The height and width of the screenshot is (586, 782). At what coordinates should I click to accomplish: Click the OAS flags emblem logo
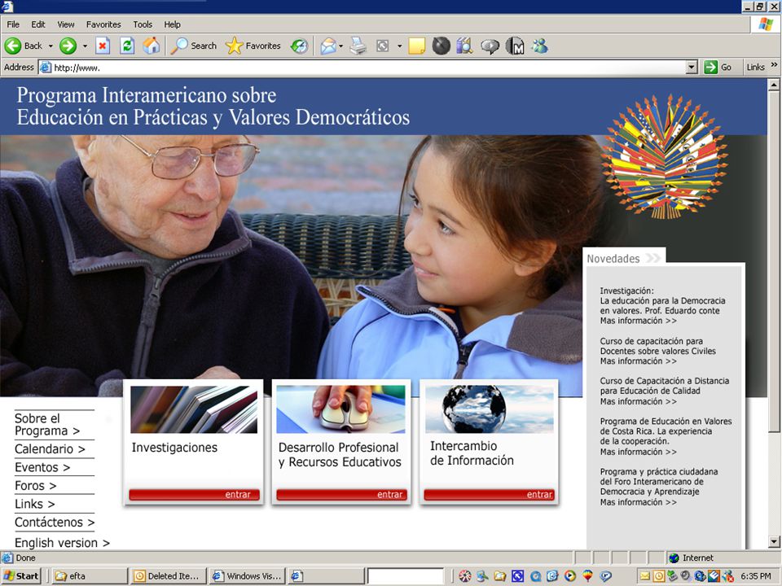point(664,156)
